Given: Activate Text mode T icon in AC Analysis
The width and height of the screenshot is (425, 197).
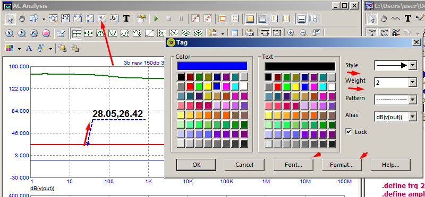Looking at the screenshot, I should tap(126, 19).
